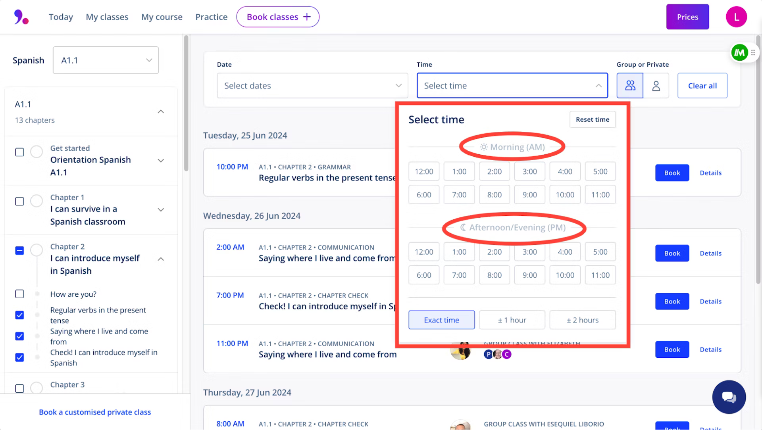
Task: Click classmate avatar labeled P
Action: click(488, 354)
